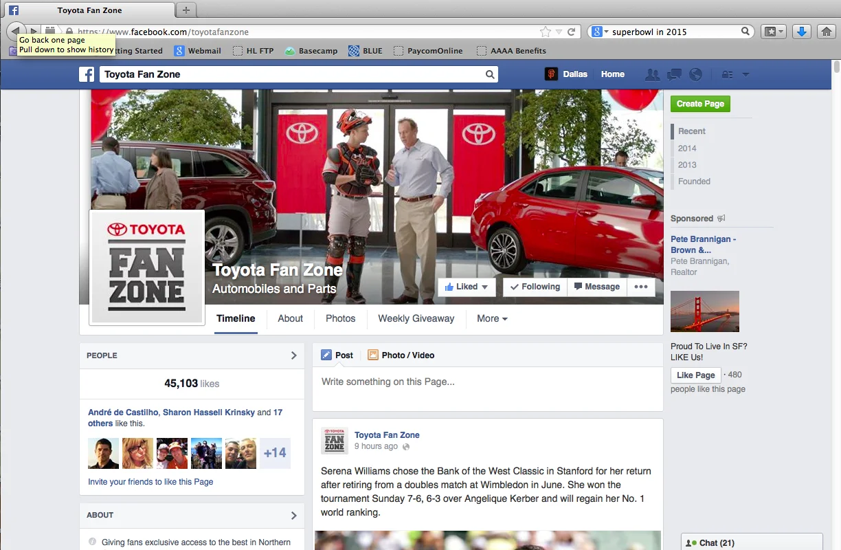Image resolution: width=841 pixels, height=550 pixels.
Task: Click green Create Page button
Action: (700, 104)
